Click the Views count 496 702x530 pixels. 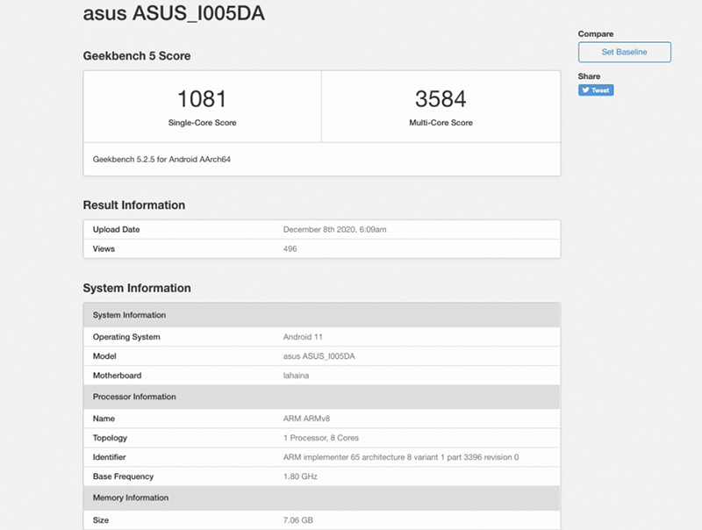(x=290, y=249)
